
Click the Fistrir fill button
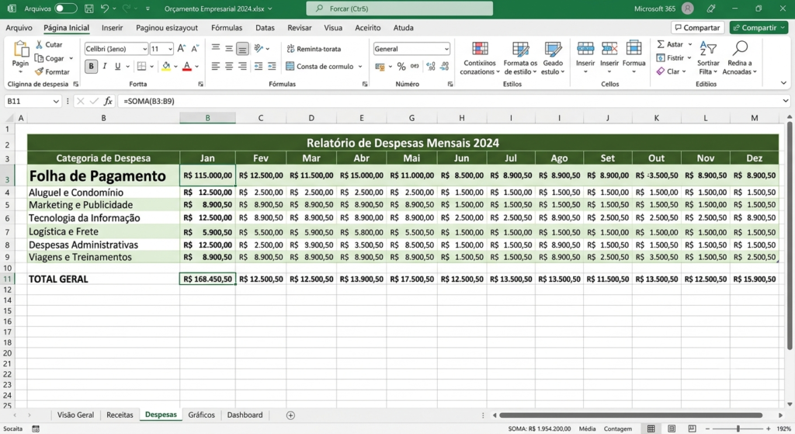click(x=670, y=57)
